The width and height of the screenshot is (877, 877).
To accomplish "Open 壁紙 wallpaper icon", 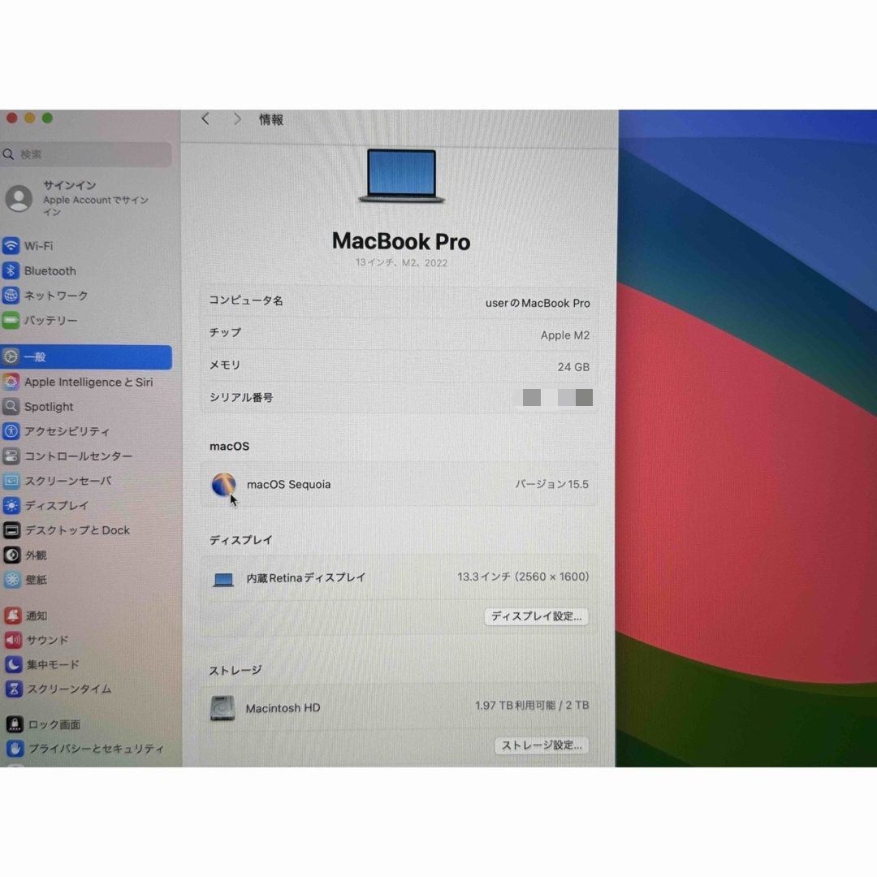I will pyautogui.click(x=12, y=580).
